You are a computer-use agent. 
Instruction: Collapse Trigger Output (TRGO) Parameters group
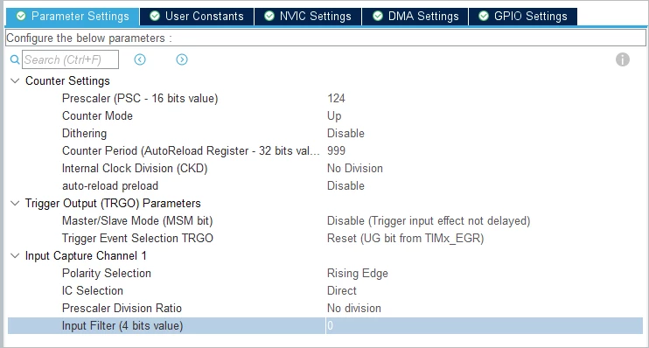(x=15, y=203)
